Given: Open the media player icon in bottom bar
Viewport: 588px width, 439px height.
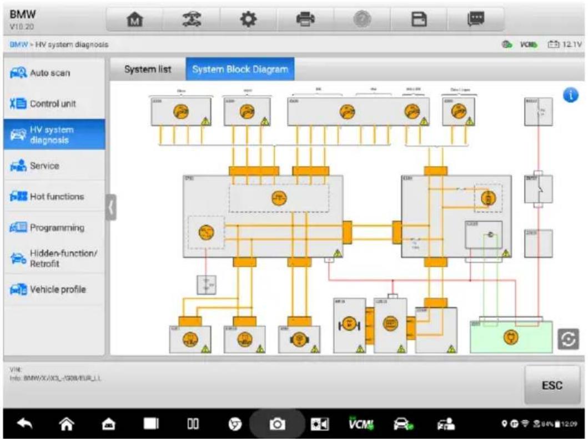Looking at the screenshot, I should tap(319, 424).
